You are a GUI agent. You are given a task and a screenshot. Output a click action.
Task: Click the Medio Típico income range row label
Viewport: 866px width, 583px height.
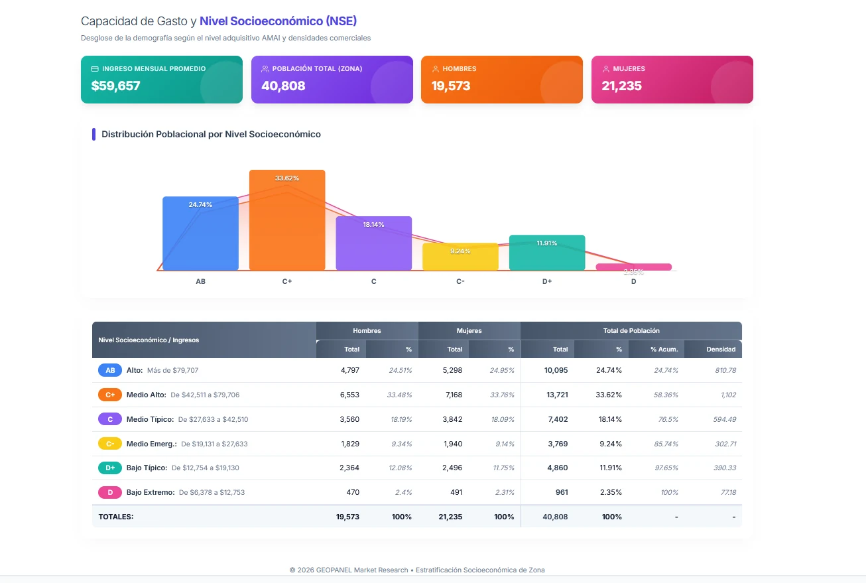pyautogui.click(x=188, y=419)
